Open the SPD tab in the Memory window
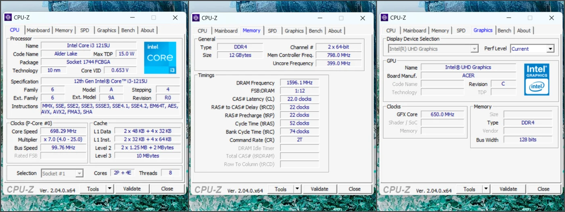 tap(272, 31)
